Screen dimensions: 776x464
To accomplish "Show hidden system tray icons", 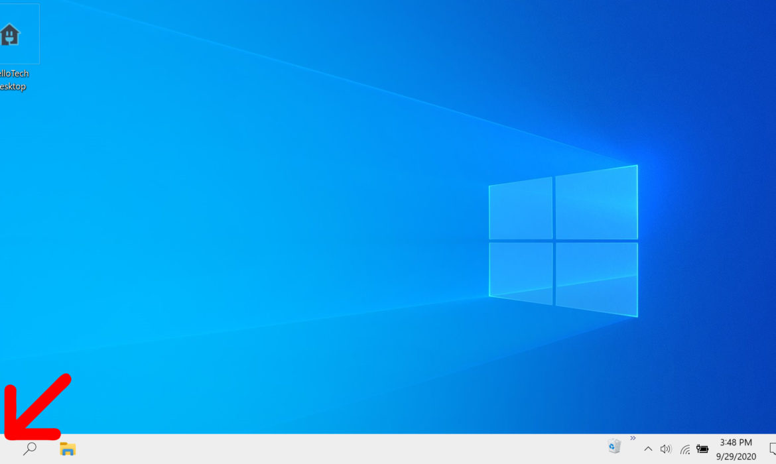I will pyautogui.click(x=648, y=449).
